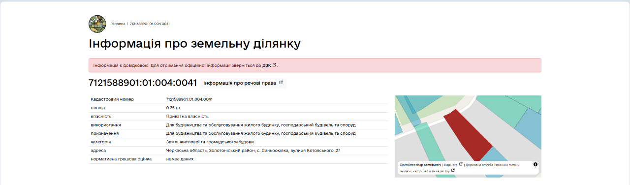Click the немає даних value
Screen dimensions: 630x185
pos(180,159)
